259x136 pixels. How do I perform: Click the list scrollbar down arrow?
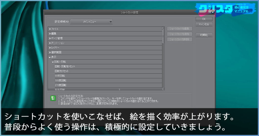(x=163, y=89)
